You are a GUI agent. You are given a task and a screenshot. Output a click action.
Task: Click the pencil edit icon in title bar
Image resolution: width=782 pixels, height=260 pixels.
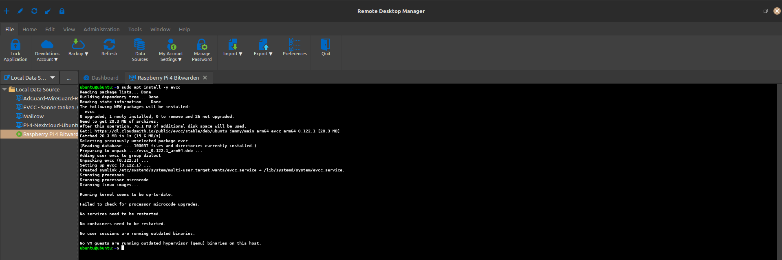point(20,11)
